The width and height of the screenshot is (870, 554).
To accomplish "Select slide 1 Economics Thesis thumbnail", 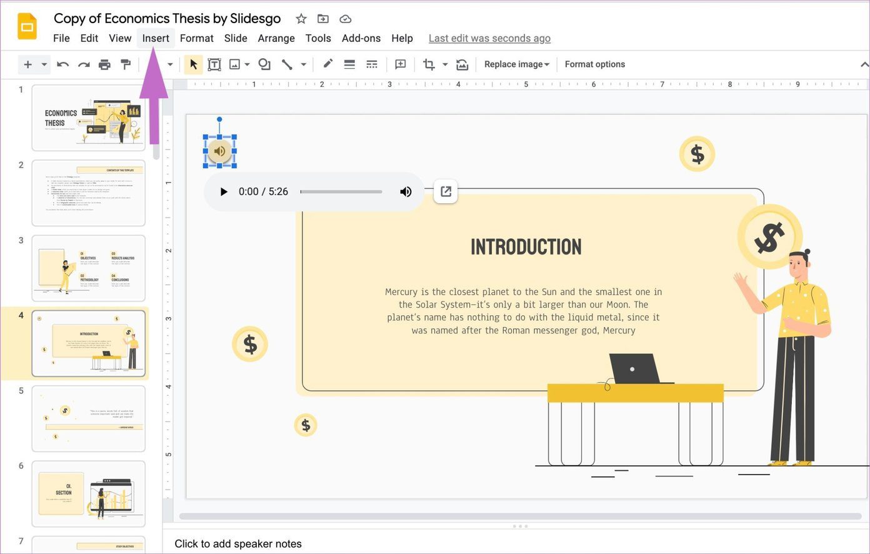I will 88,118.
